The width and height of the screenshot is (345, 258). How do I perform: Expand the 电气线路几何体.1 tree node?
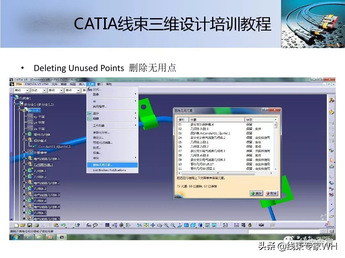click(24, 158)
